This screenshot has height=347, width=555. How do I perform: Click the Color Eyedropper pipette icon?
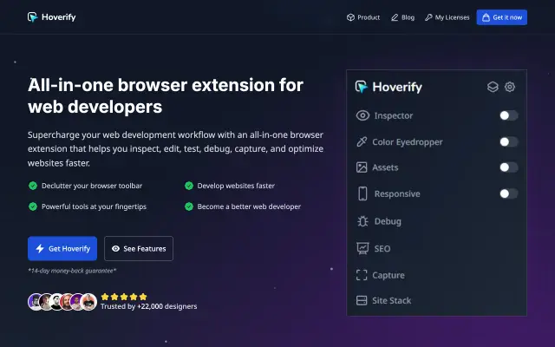coord(362,142)
